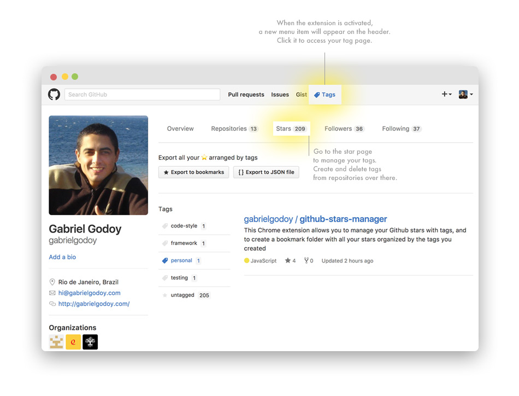Click the link chain icon beside gabrielgodoy.com
Screen dimensions: 519x396
pos(52,304)
